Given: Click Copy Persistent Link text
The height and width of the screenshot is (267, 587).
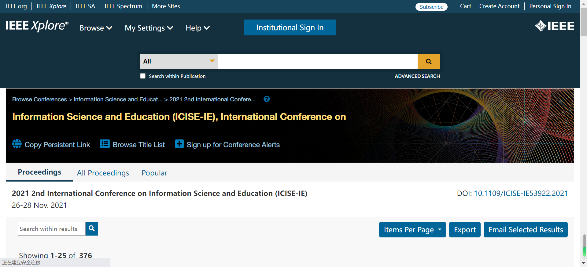Looking at the screenshot, I should tap(57, 145).
